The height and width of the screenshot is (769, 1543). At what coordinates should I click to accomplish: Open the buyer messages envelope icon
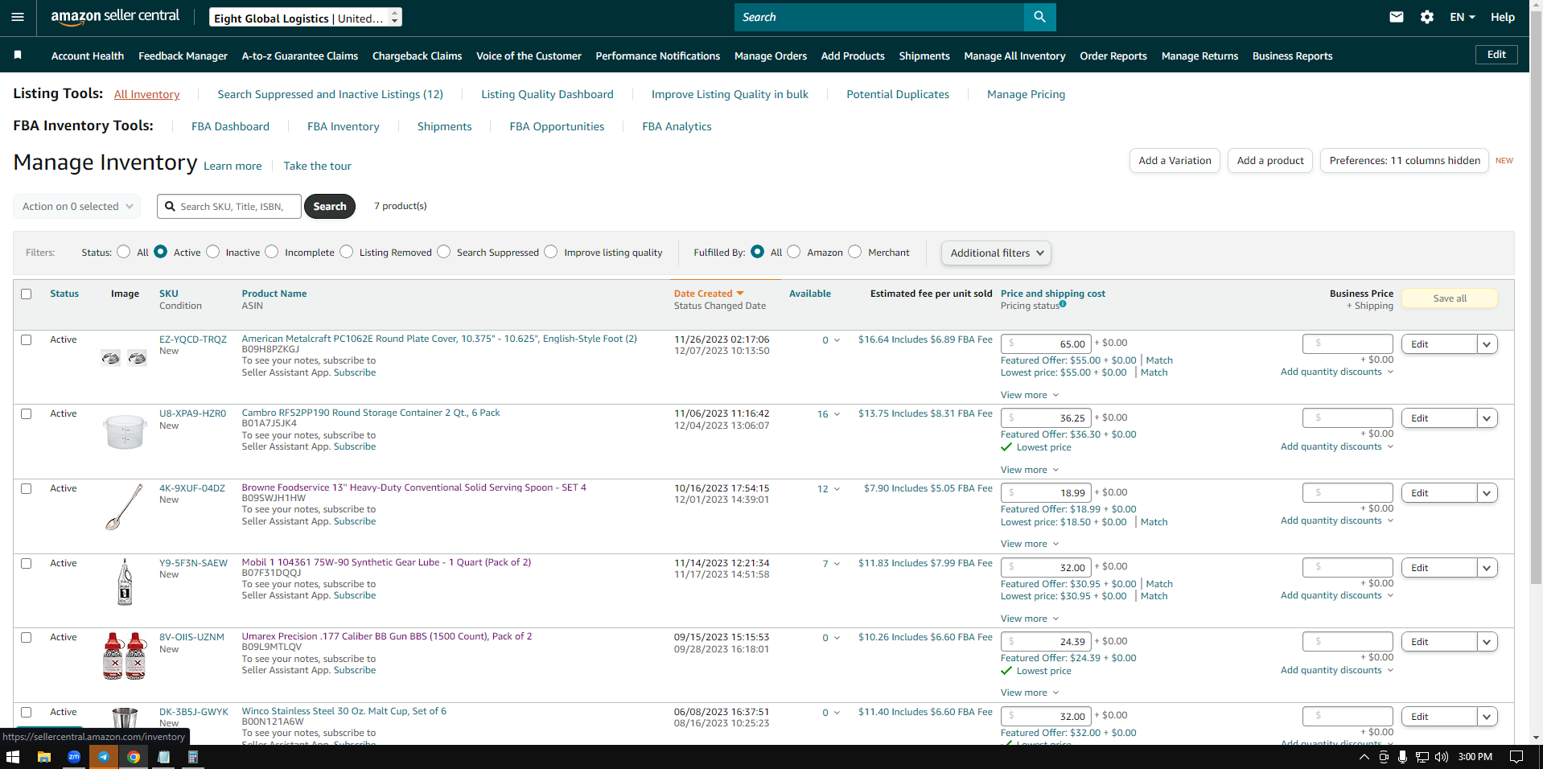(x=1397, y=17)
